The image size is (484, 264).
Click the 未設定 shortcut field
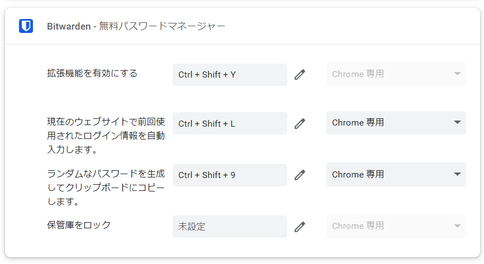pyautogui.click(x=229, y=227)
